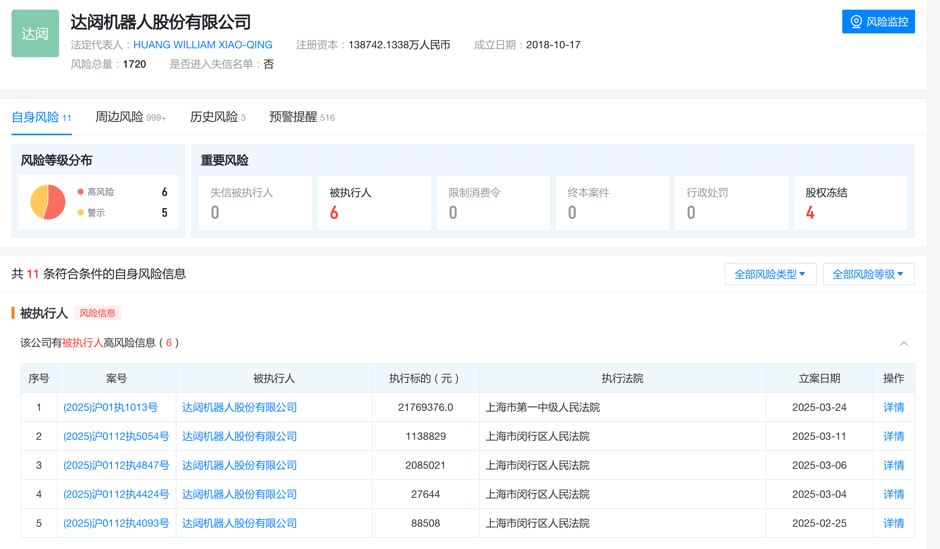Screen dimensions: 940x549
Task: Open the 行政处罚 risk card
Action: 732,202
